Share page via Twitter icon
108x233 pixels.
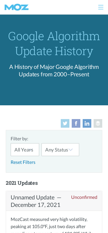click(x=65, y=123)
